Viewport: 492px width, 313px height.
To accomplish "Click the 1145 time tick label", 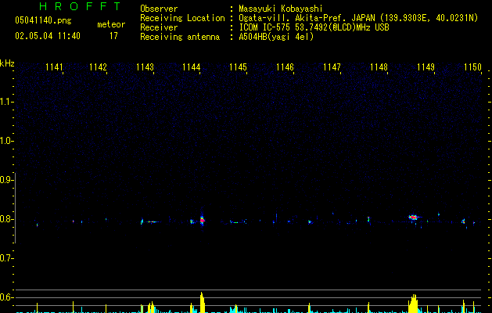I will point(238,67).
